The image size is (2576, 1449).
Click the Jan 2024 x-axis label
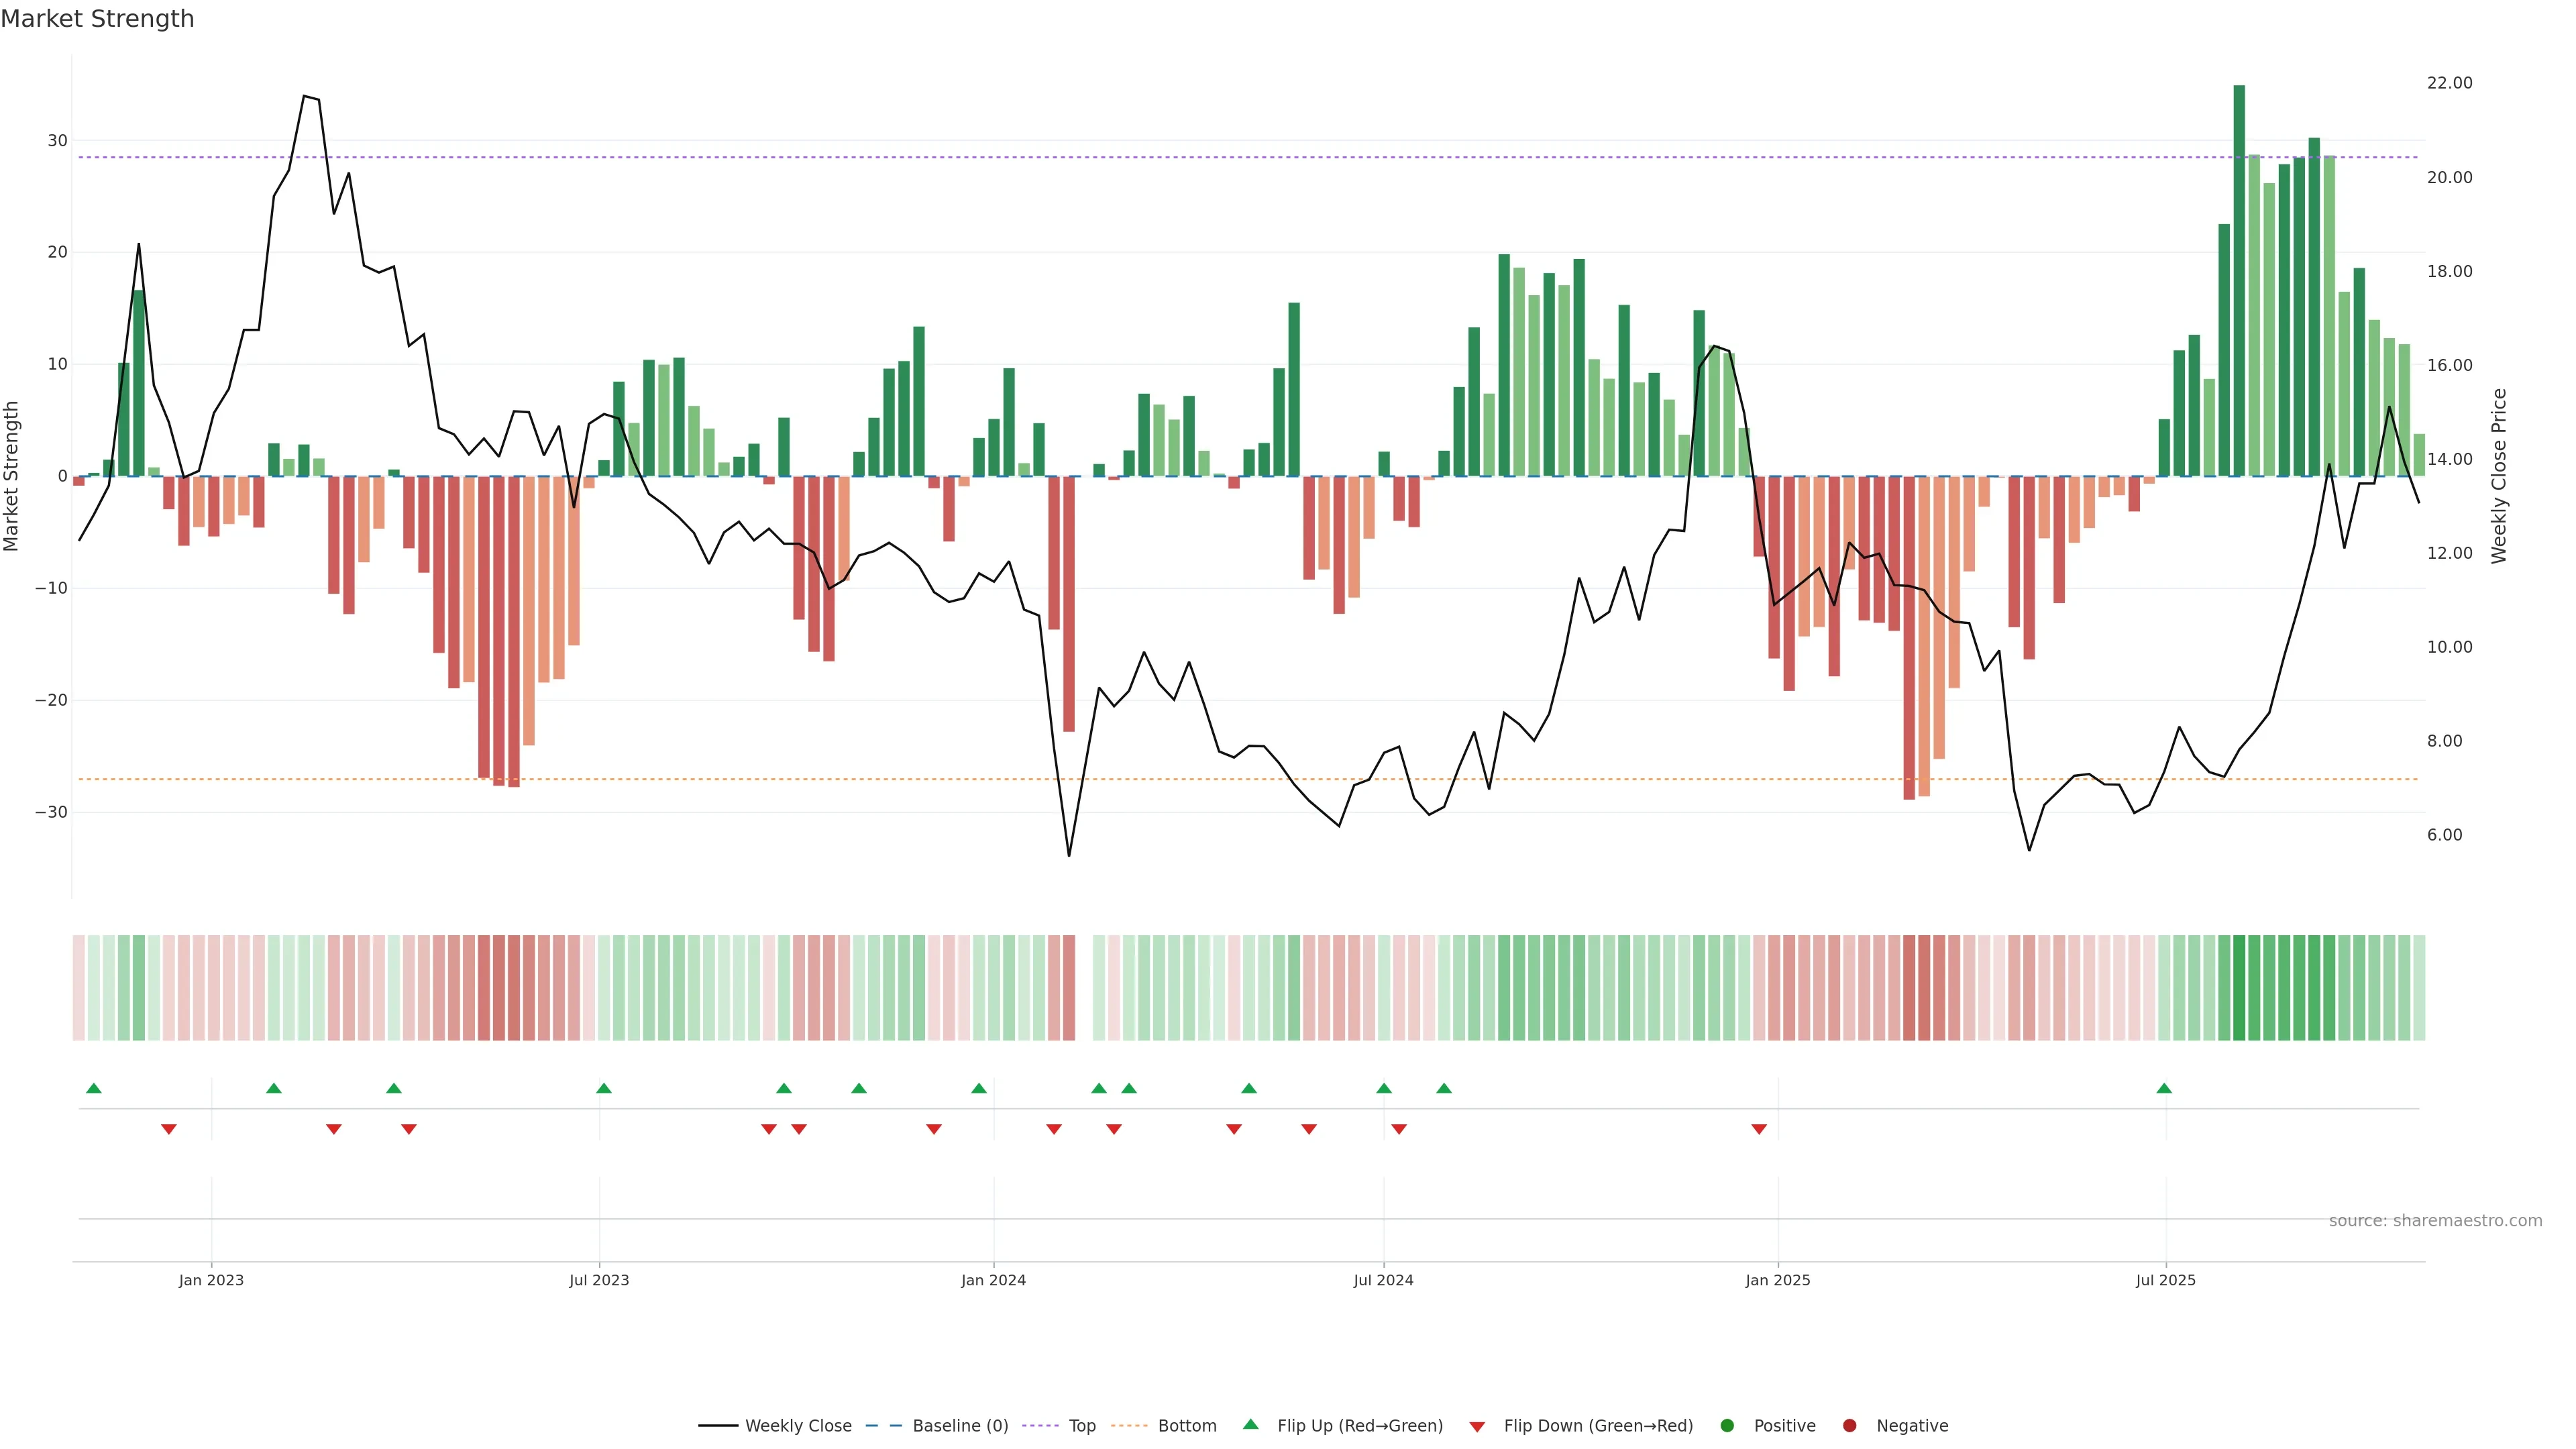[x=993, y=1280]
